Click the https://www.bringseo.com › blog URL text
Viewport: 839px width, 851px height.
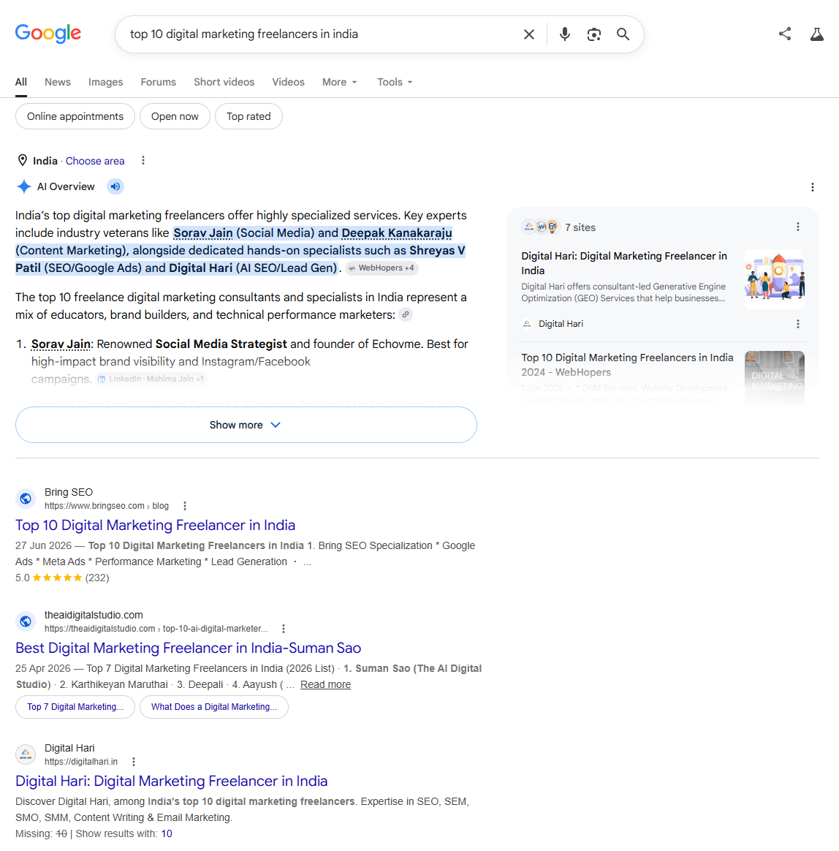(x=107, y=506)
